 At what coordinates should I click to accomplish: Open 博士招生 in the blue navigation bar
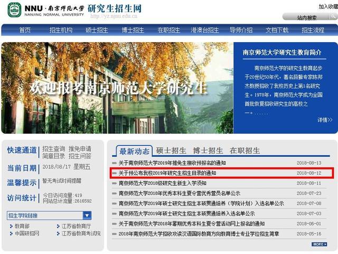133,30
